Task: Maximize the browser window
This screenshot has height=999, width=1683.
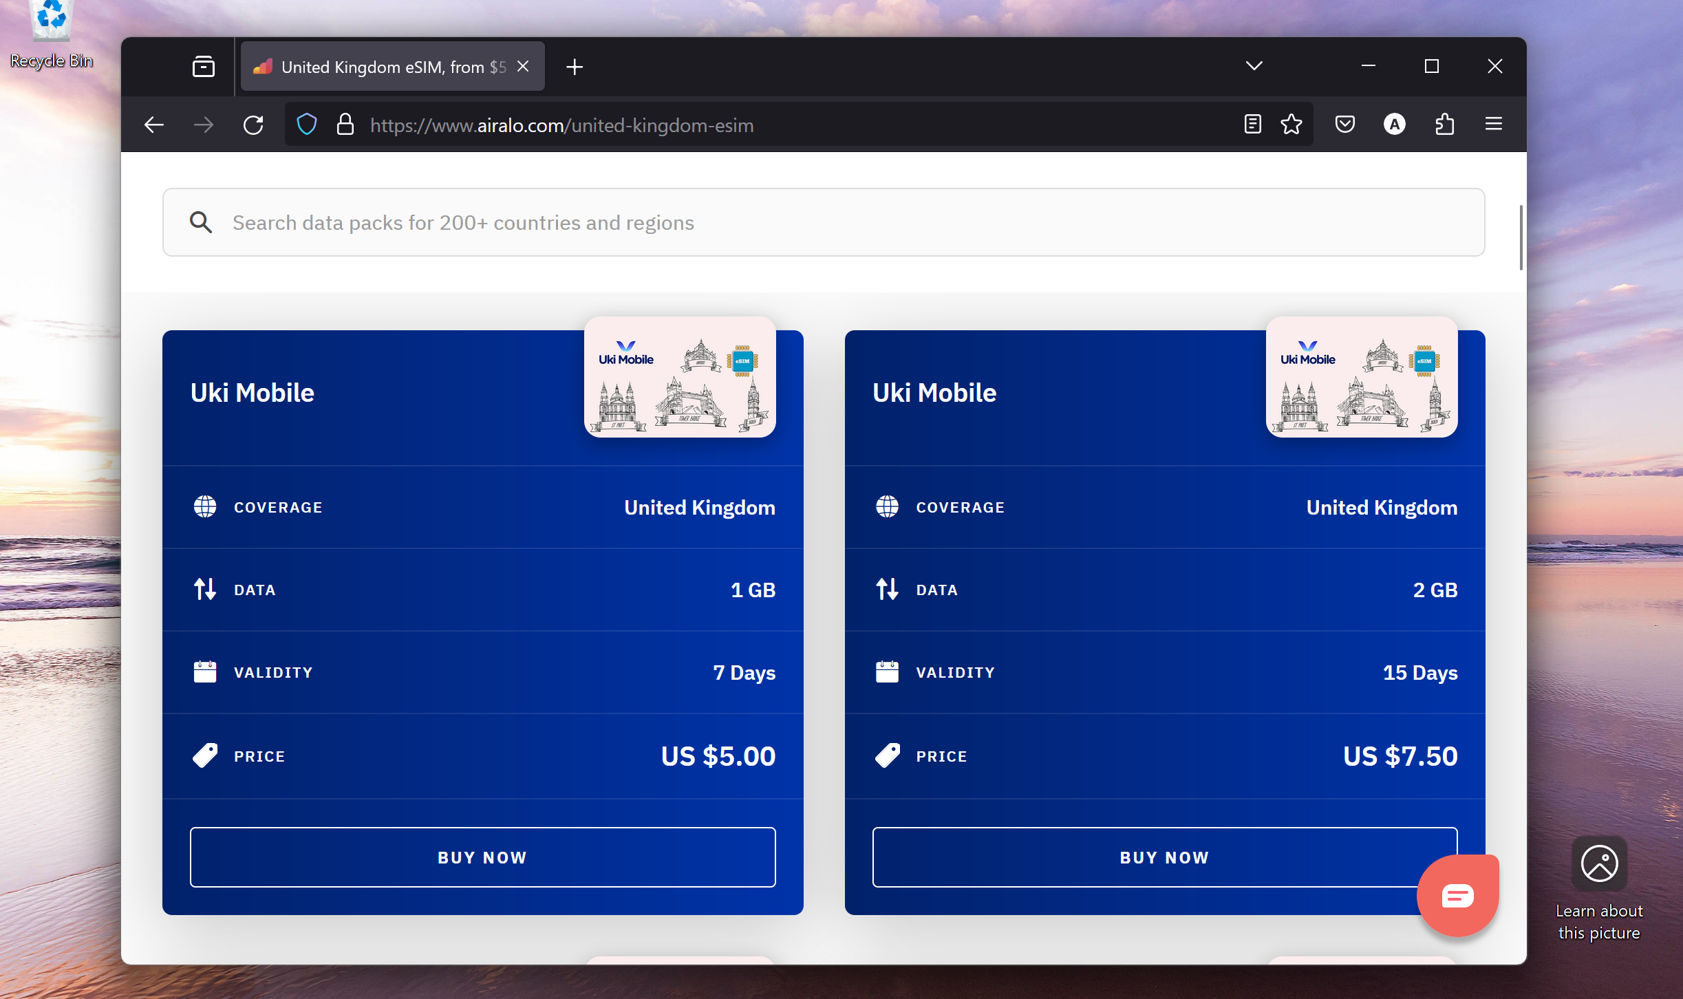Action: [1432, 66]
